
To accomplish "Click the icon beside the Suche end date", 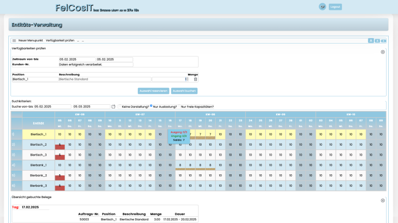I will (113, 107).
